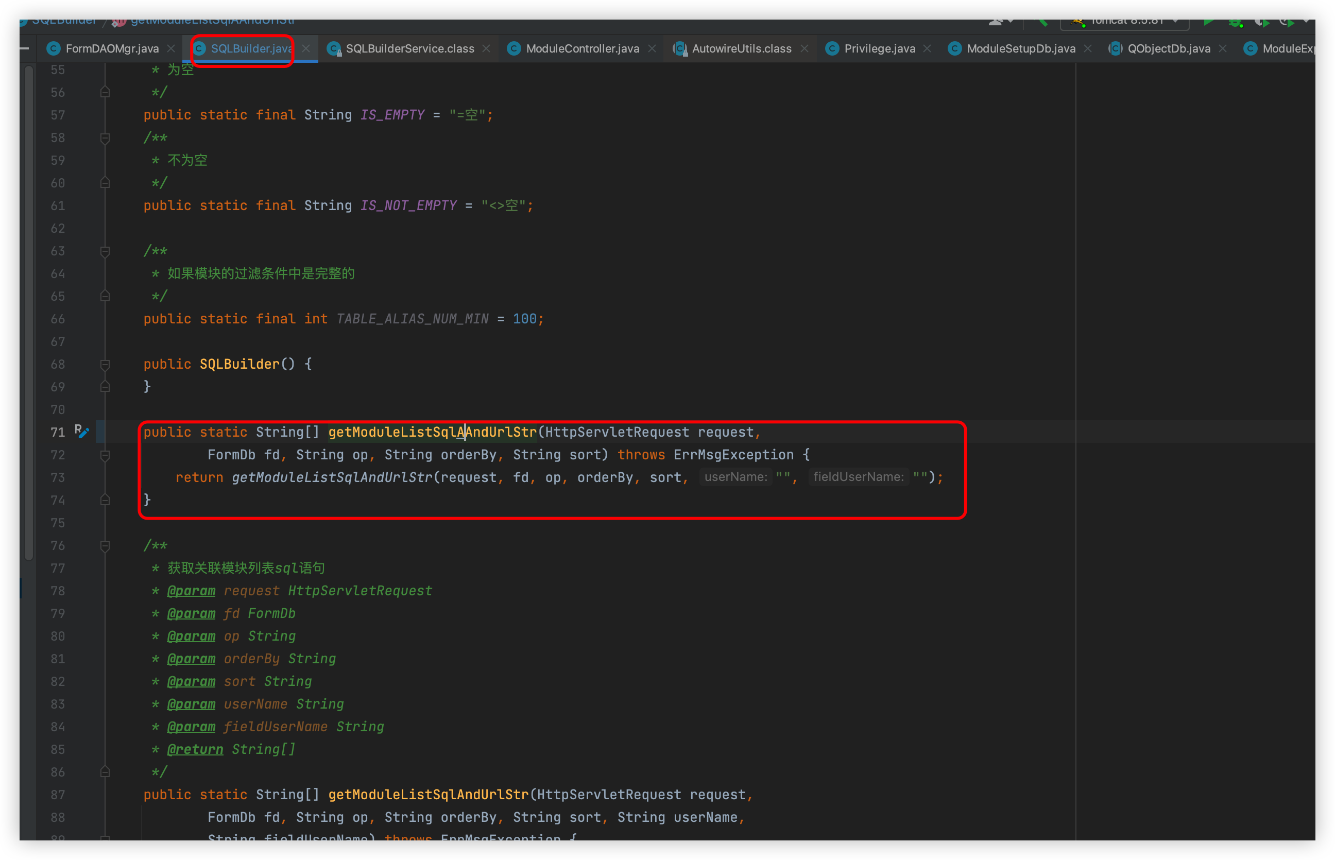Switch to the AutowireUtils.class tab

coord(741,48)
